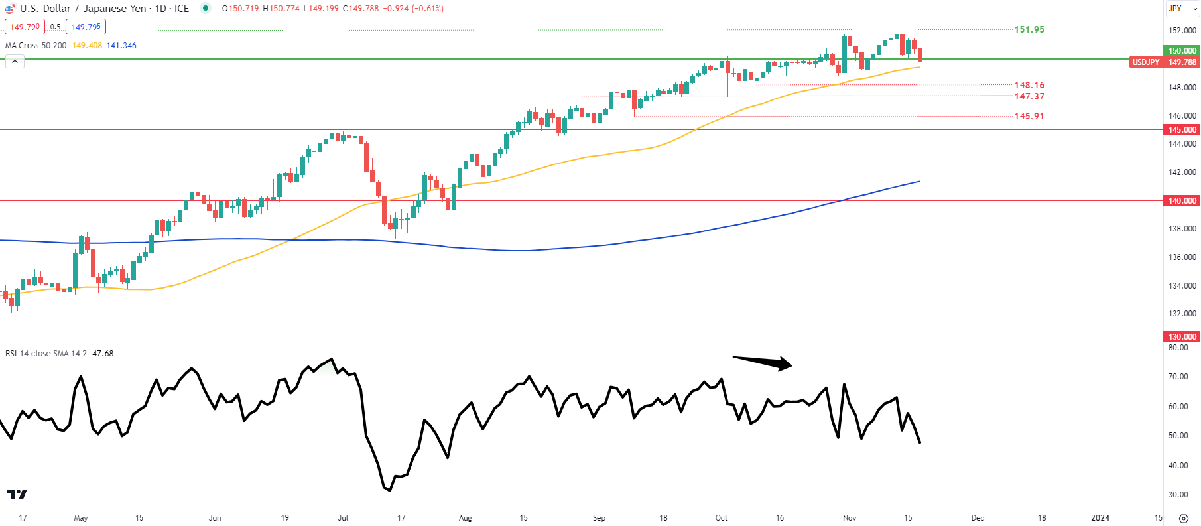The image size is (1201, 526).
Task: Click the 151.95 resistance label
Action: [x=1029, y=30]
